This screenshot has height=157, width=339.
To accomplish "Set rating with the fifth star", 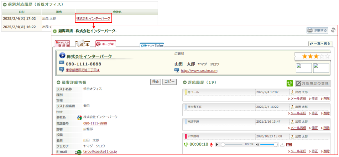I will click(x=327, y=57).
